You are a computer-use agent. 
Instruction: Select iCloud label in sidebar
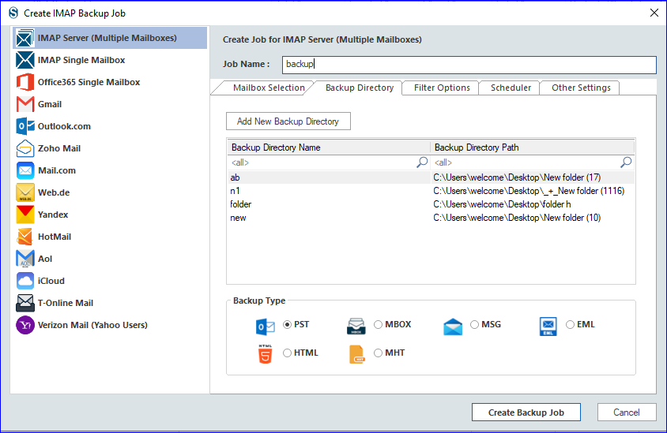click(51, 281)
